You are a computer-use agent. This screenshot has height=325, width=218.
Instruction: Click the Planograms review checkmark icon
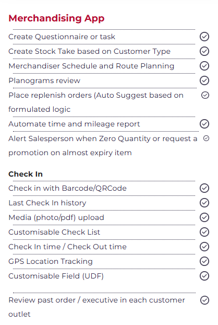click(x=204, y=80)
